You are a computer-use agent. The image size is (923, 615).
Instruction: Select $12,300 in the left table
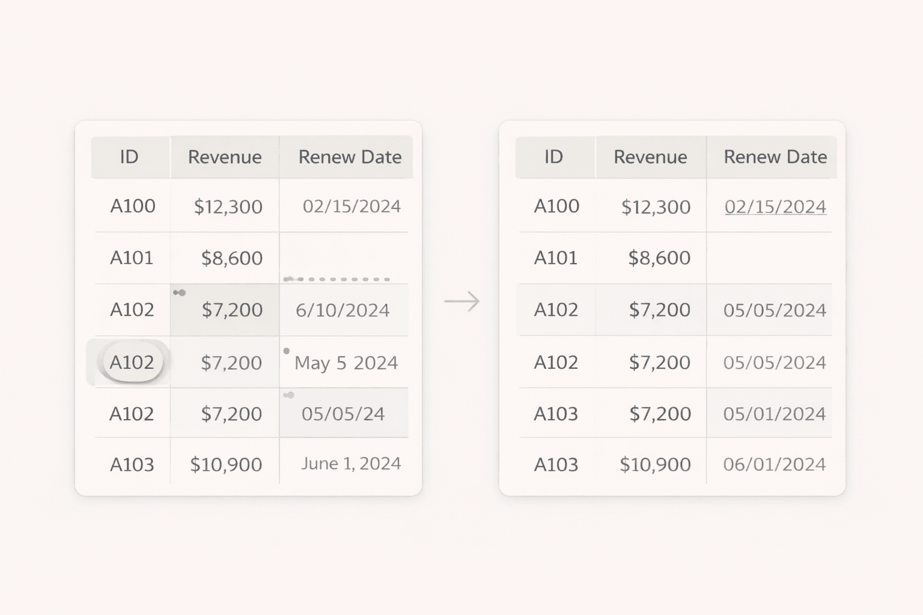point(228,207)
